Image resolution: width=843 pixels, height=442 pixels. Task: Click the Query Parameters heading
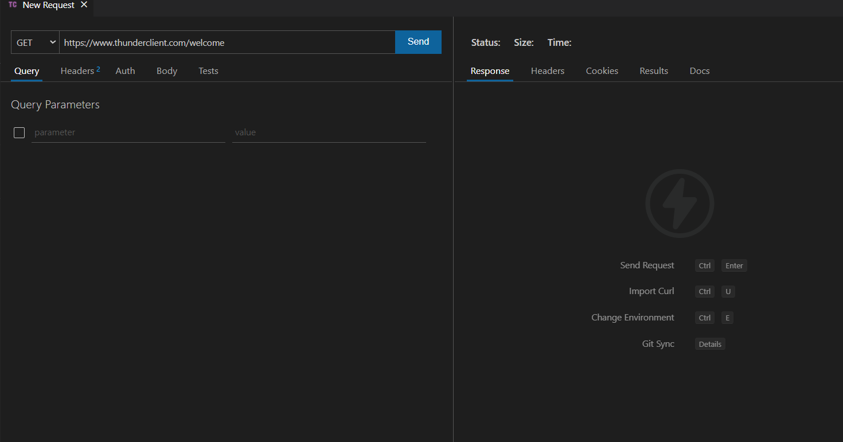tap(55, 105)
